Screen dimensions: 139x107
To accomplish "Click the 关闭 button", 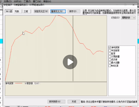I will pos(74,102).
